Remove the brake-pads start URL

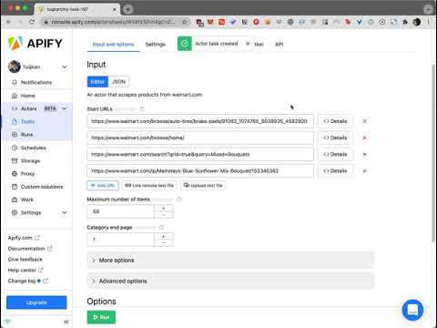tap(365, 121)
